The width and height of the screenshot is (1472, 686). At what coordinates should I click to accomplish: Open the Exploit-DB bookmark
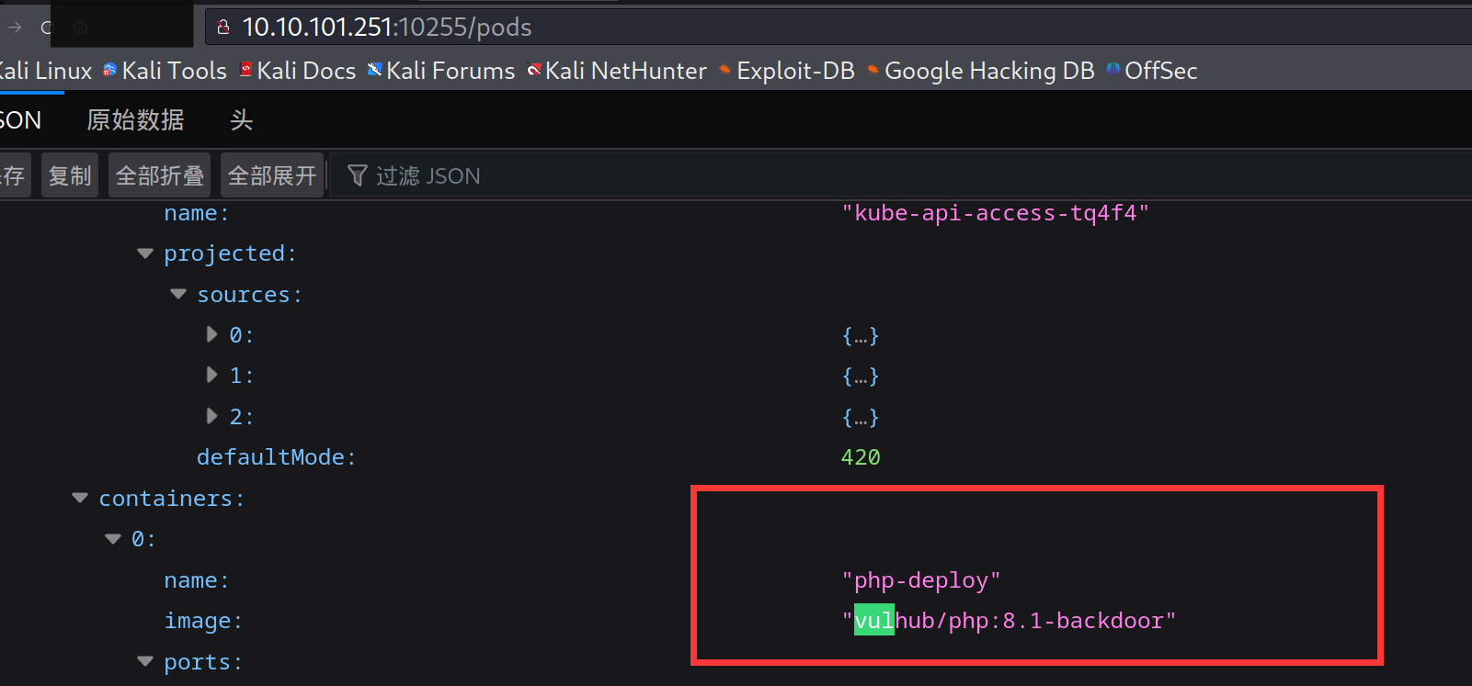click(786, 71)
